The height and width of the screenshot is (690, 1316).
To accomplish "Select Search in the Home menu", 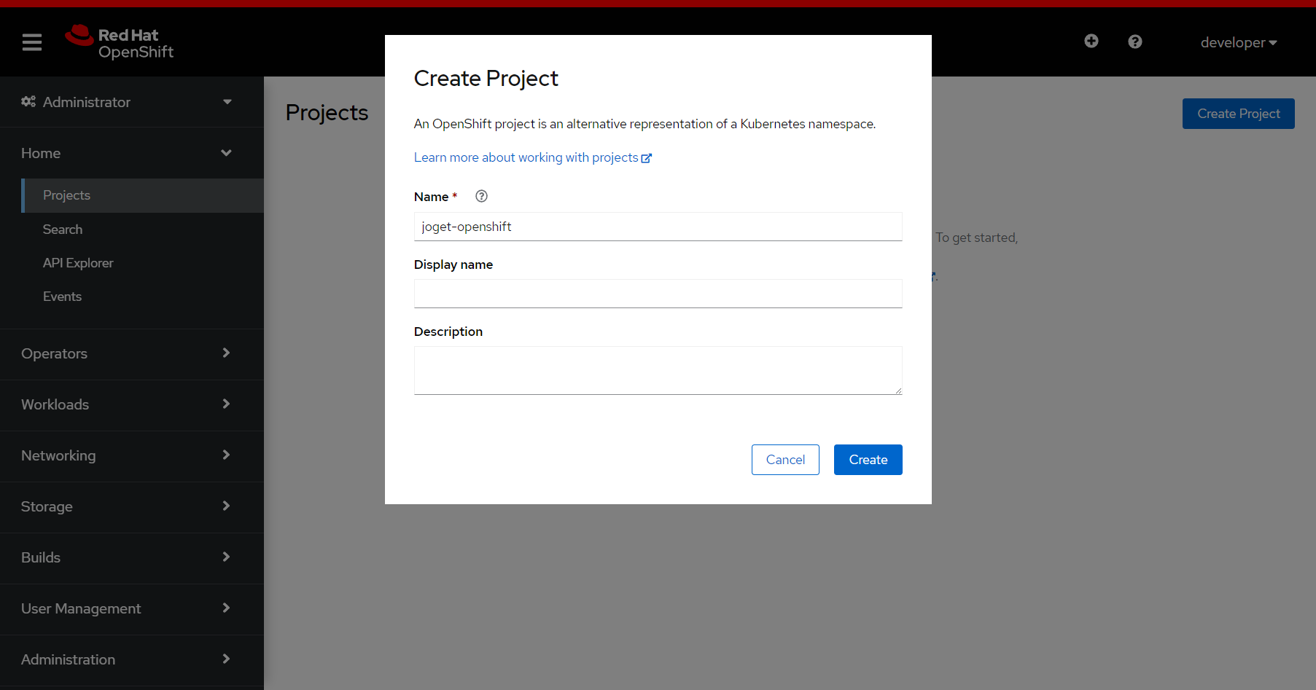I will click(x=63, y=230).
